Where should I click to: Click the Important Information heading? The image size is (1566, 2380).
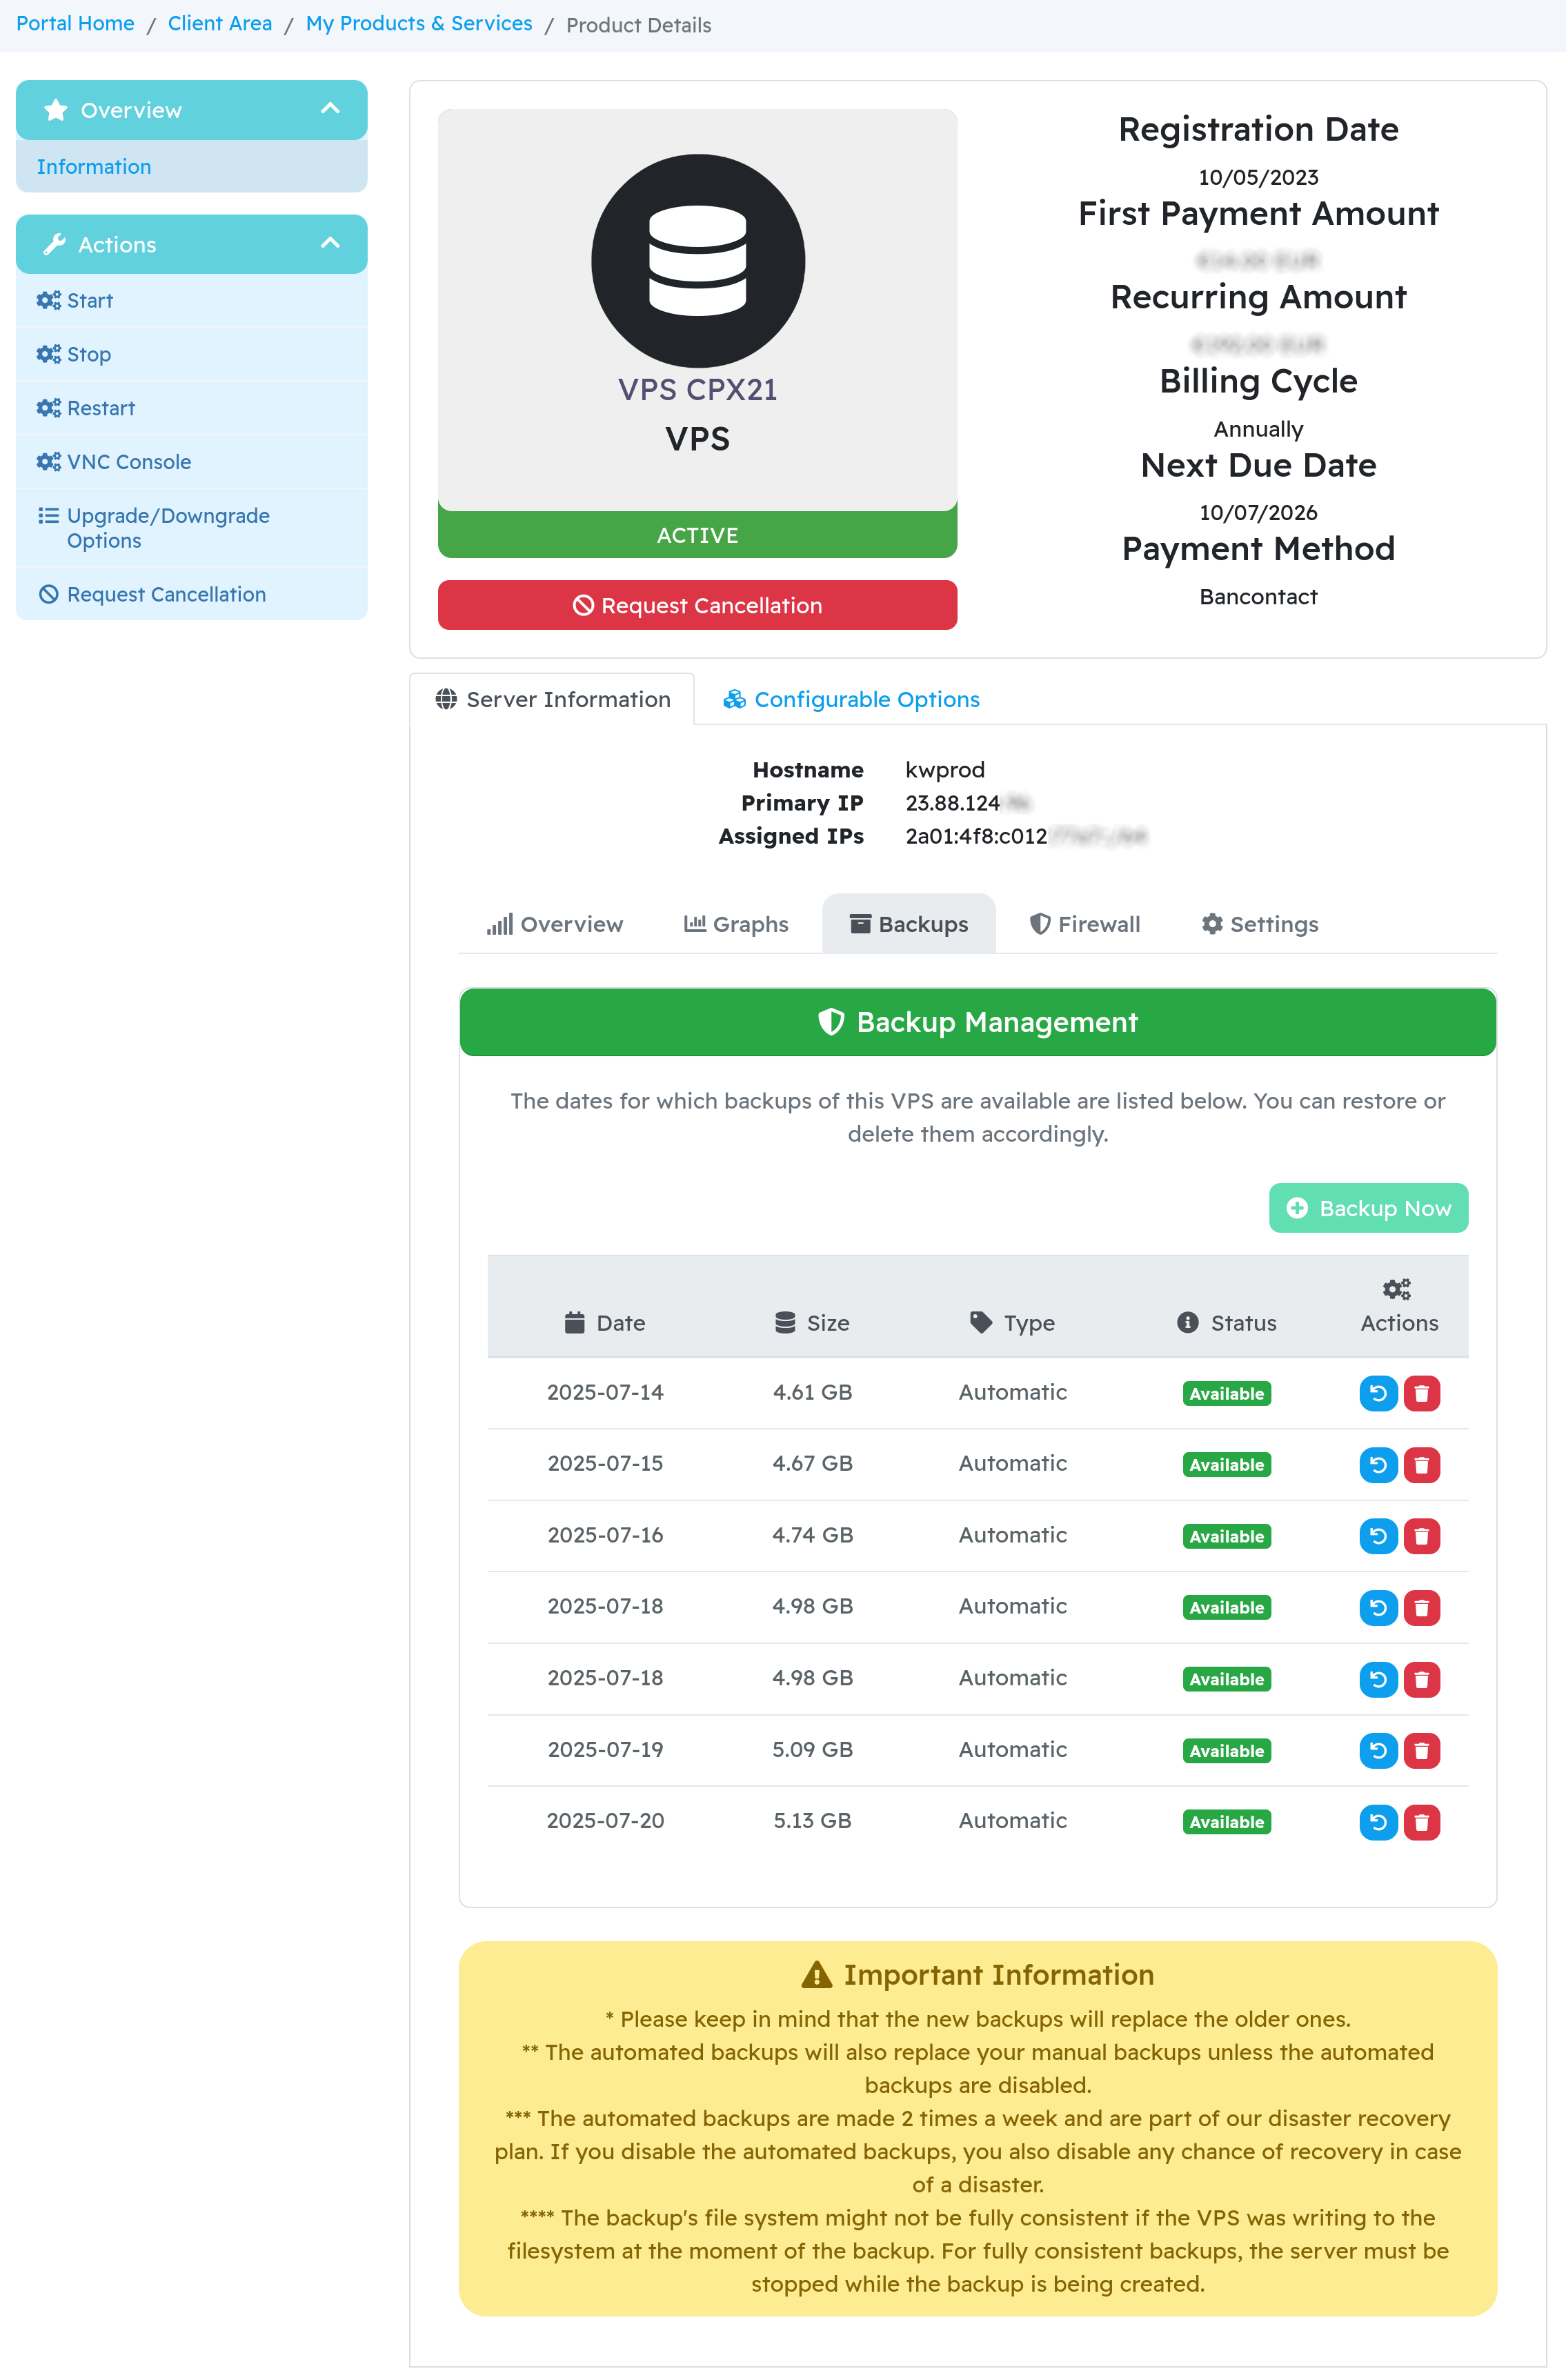(977, 1974)
